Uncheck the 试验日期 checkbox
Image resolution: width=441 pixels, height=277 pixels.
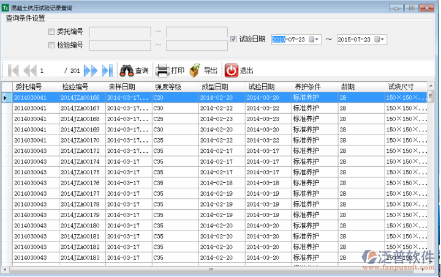click(233, 39)
